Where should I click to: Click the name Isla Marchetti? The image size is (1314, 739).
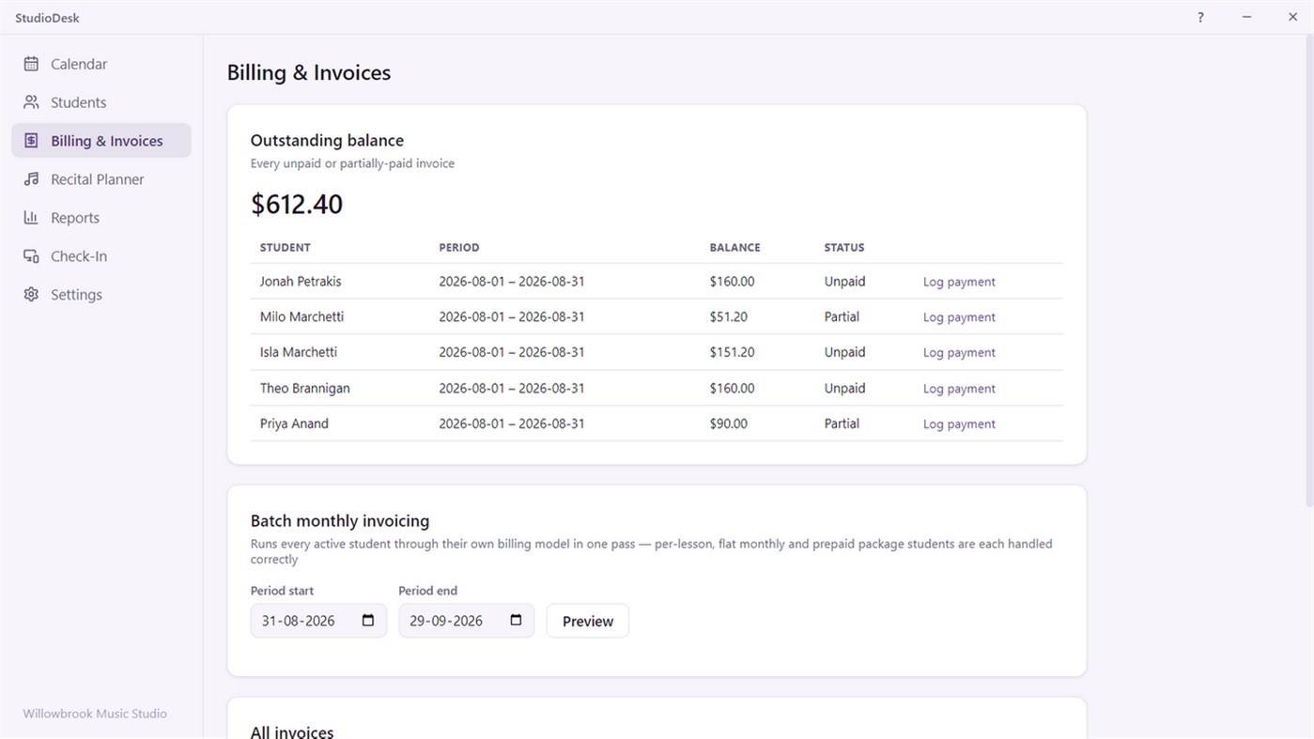299,353
